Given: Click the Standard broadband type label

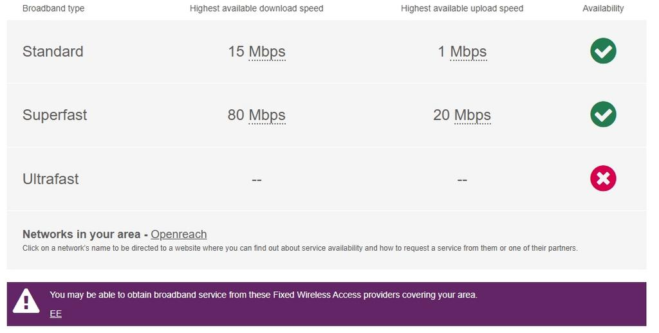Looking at the screenshot, I should click(x=53, y=51).
